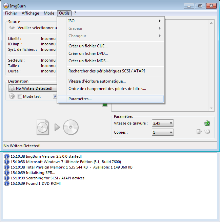The image size is (220, 222).
Task: Choose Vitesse d'écriture automatique...
Action: (111, 81)
